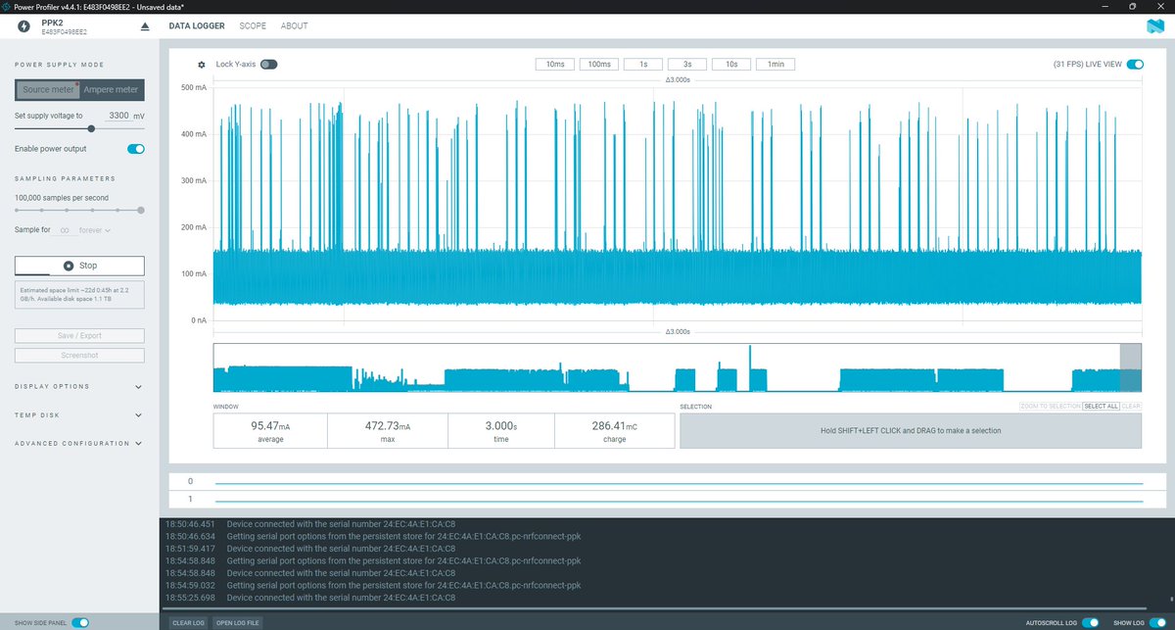Toggle Lock Y-axis switch
This screenshot has width=1175, height=630.
coord(268,65)
